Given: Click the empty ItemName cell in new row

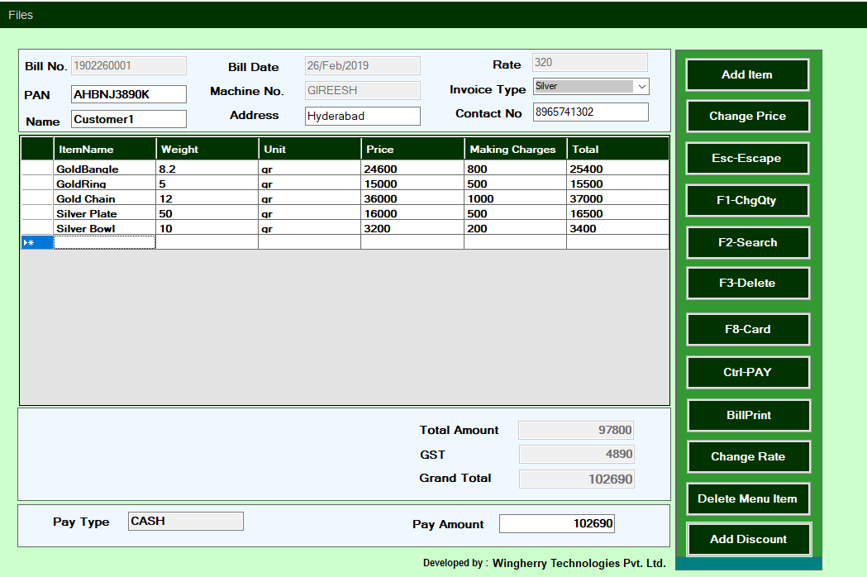Looking at the screenshot, I should pyautogui.click(x=104, y=242).
